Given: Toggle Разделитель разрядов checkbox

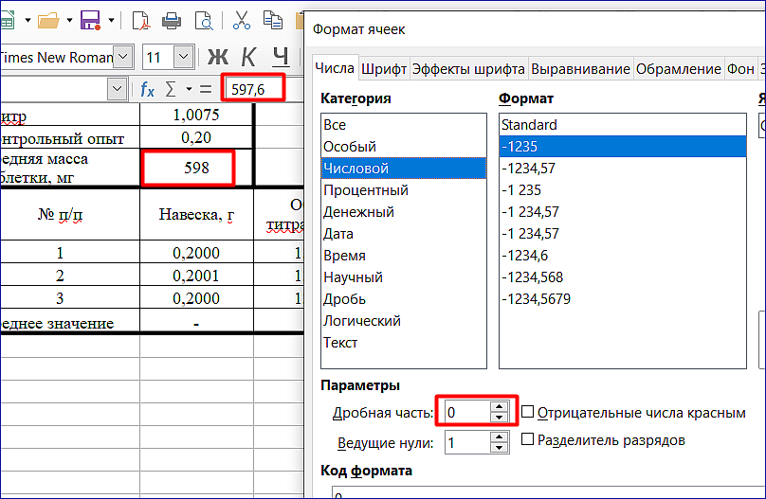Looking at the screenshot, I should (x=527, y=439).
